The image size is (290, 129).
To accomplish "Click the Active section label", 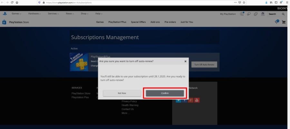I will click(74, 49).
